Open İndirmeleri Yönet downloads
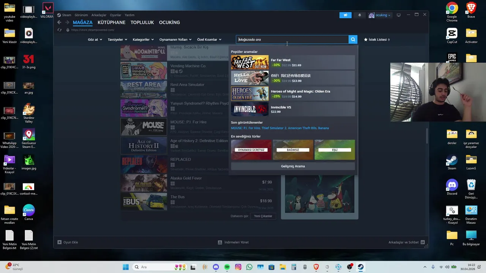This screenshot has height=273, width=486. point(234,242)
